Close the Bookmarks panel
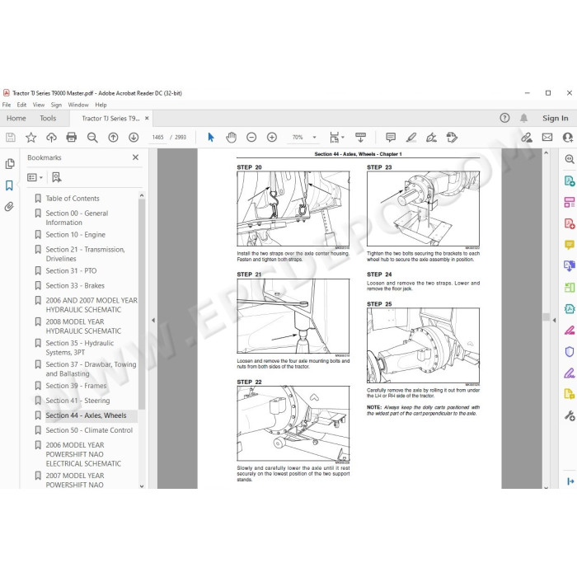Viewport: 577px width, 577px height. pos(135,157)
